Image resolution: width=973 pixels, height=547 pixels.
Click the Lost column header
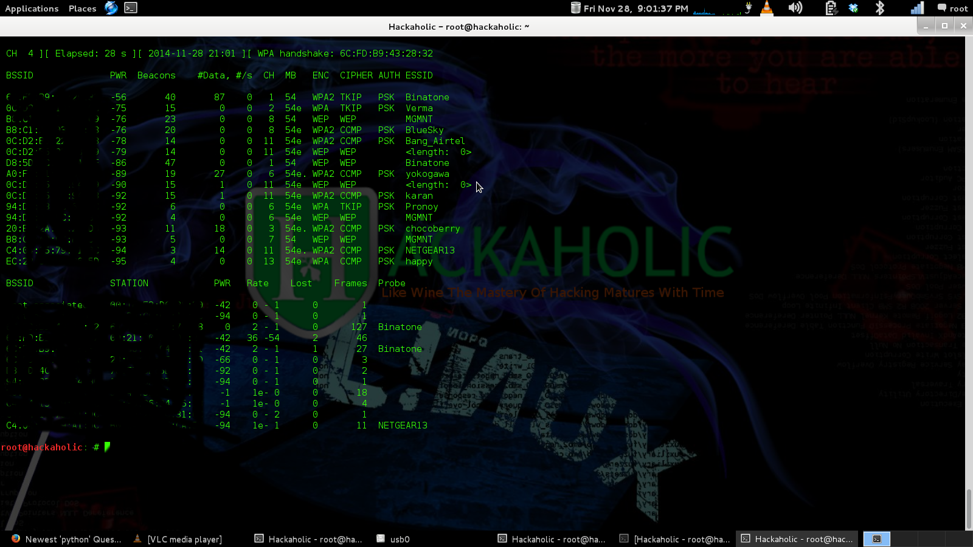point(301,283)
